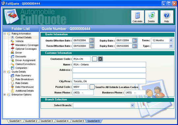Click the Postal Code field M5W

[x=80, y=87]
